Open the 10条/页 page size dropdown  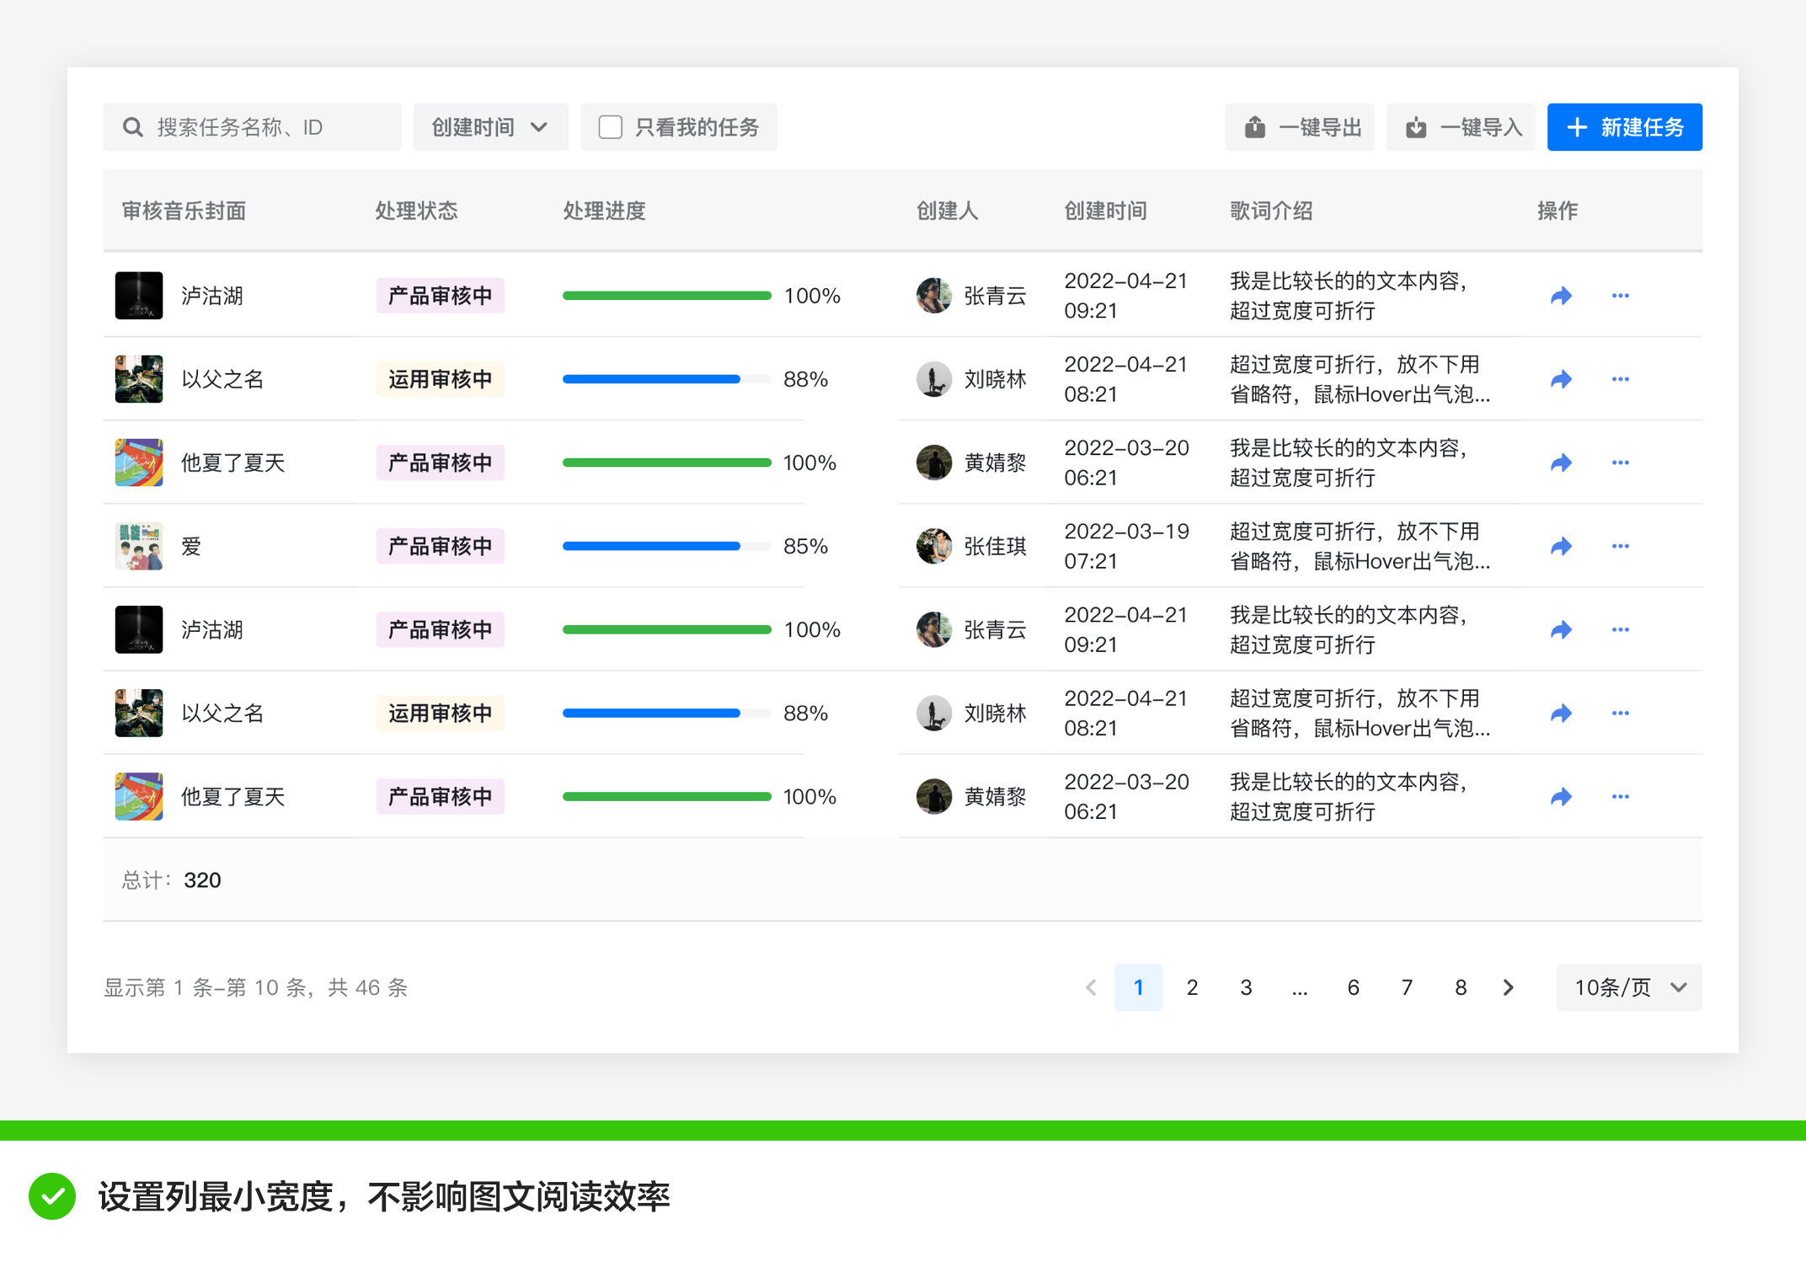pos(1628,987)
